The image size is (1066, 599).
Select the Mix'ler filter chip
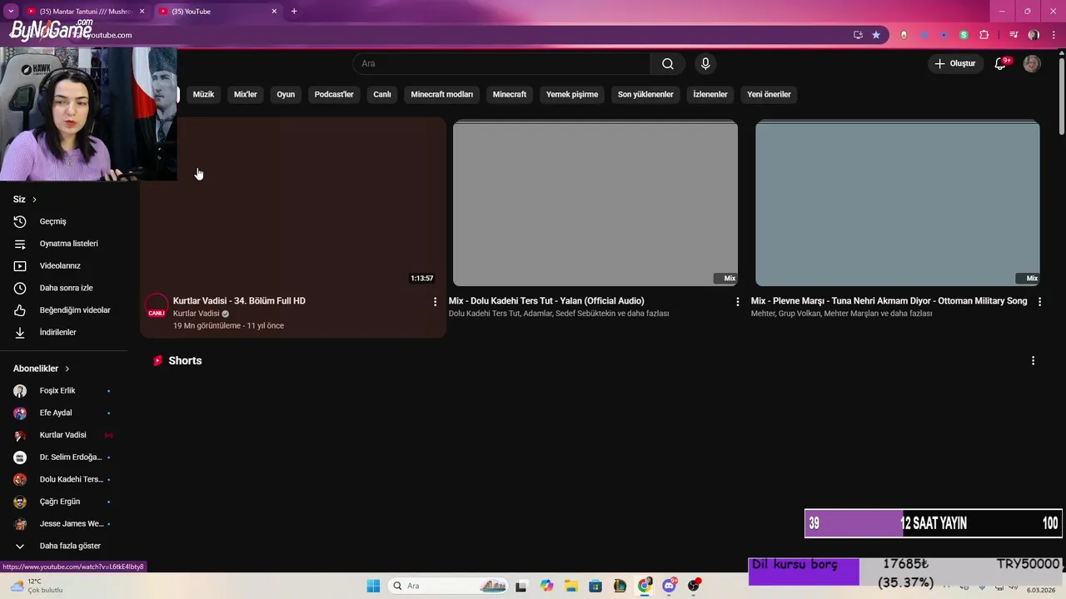tap(246, 95)
